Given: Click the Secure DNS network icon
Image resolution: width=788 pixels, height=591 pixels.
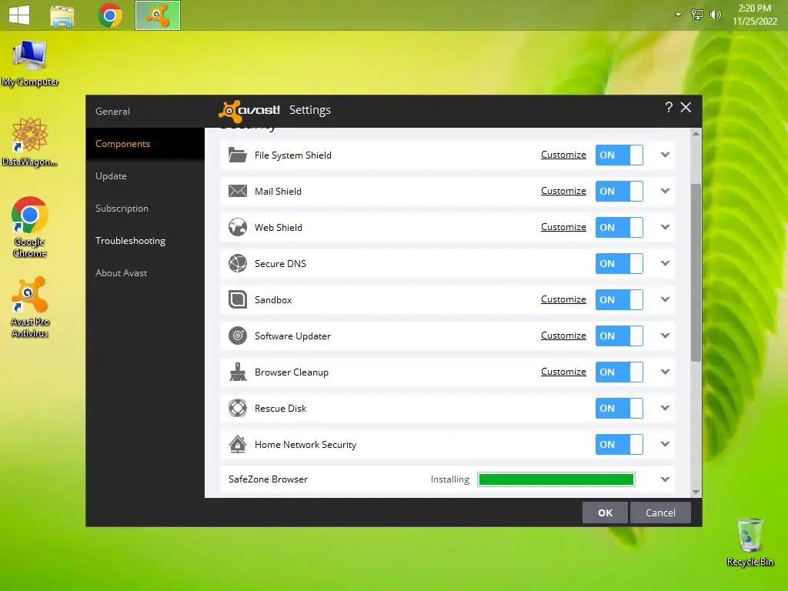Looking at the screenshot, I should tap(237, 263).
